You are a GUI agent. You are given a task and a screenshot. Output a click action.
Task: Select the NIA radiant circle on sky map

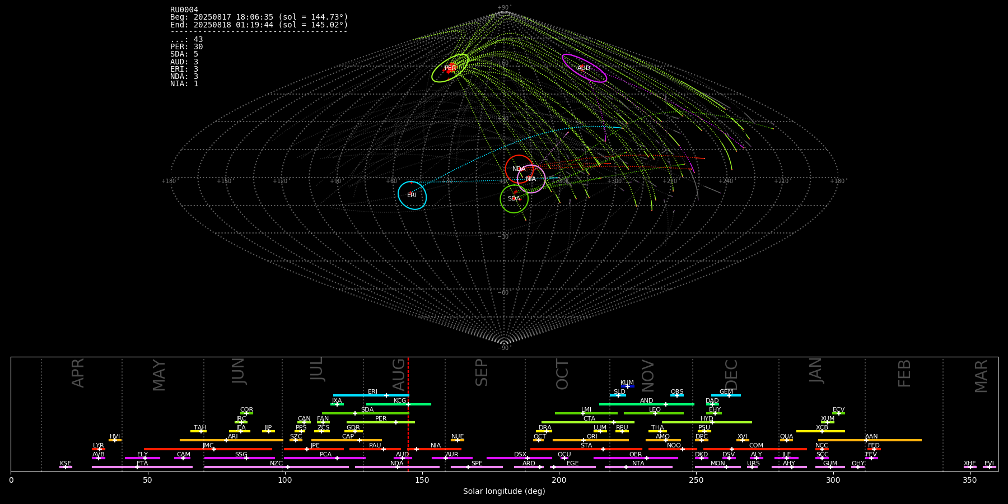pos(531,179)
